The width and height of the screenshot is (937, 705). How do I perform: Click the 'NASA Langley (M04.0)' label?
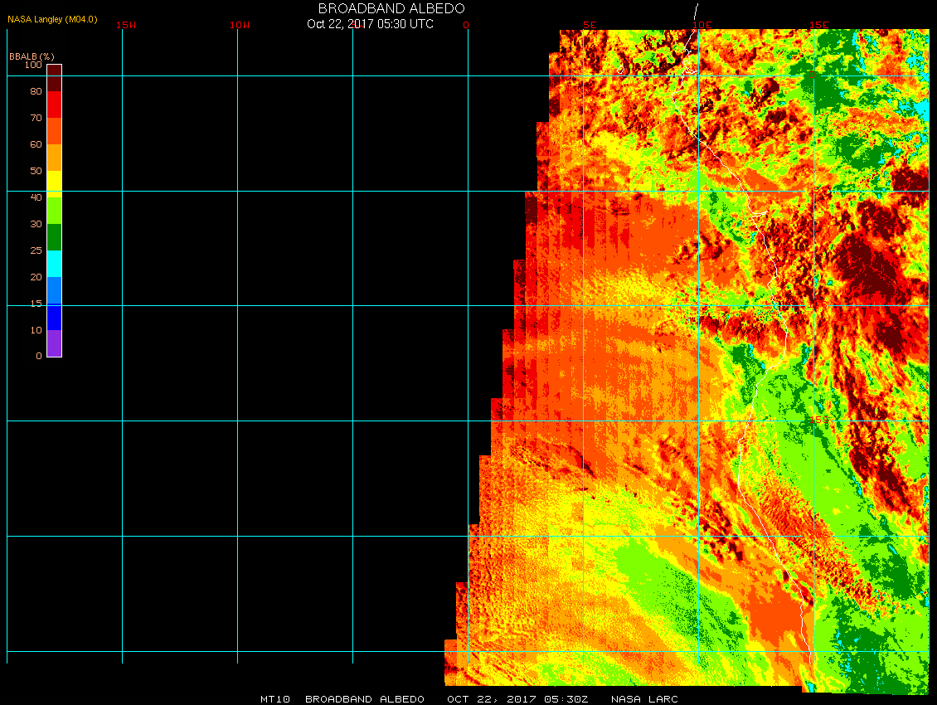52,19
